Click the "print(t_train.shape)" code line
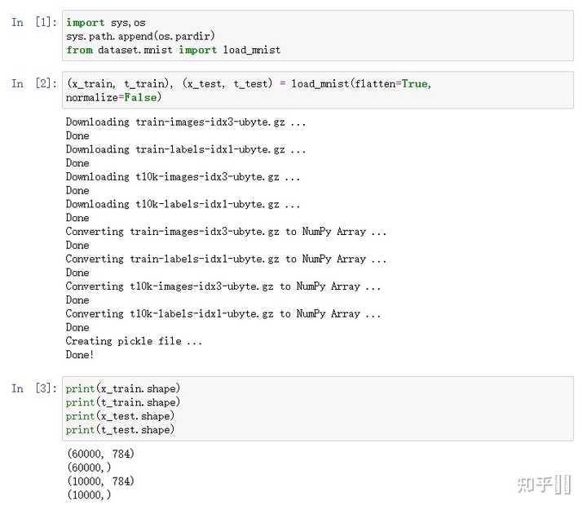The height and width of the screenshot is (506, 587). click(x=123, y=402)
